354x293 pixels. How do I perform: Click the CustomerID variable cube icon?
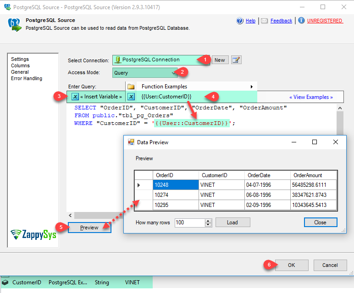[x=5, y=282]
